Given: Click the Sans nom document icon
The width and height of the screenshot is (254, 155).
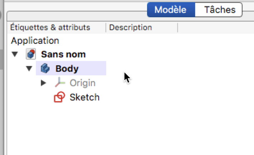Looking at the screenshot, I should [x=31, y=54].
